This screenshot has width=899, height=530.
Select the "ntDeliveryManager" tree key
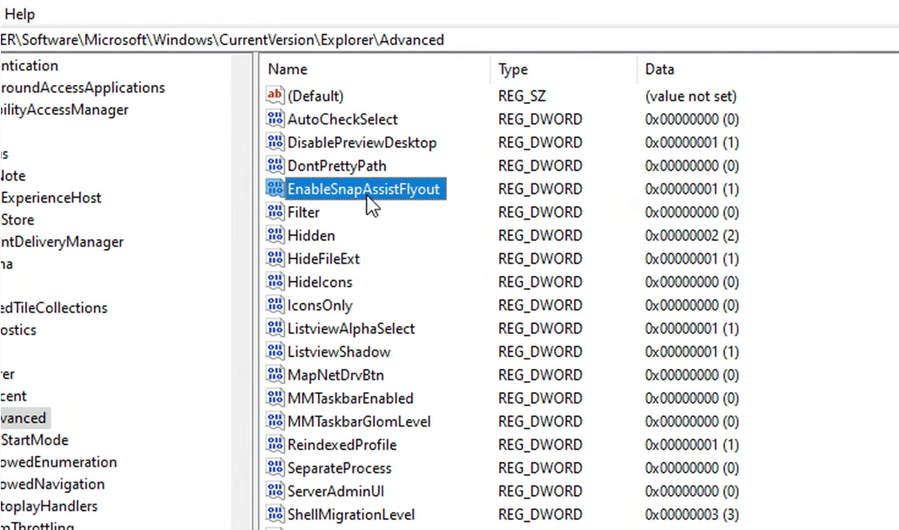[62, 242]
